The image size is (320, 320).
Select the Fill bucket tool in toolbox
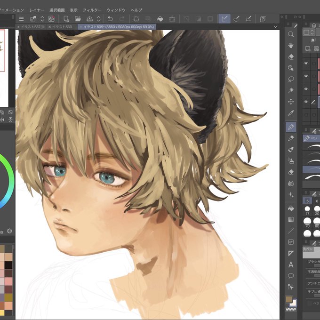coord(291,208)
